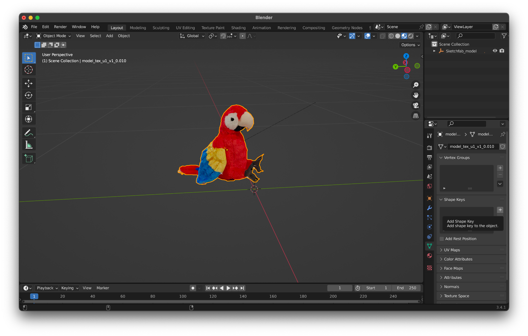Image resolution: width=528 pixels, height=336 pixels.
Task: Activate the Rotate tool
Action: click(29, 95)
